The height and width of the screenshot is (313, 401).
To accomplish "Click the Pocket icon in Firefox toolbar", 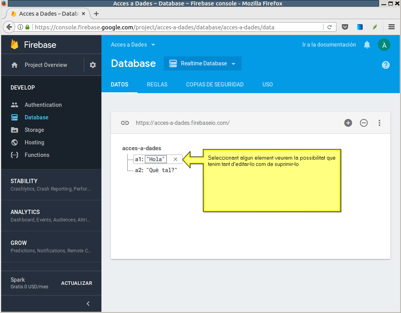I will 345,27.
